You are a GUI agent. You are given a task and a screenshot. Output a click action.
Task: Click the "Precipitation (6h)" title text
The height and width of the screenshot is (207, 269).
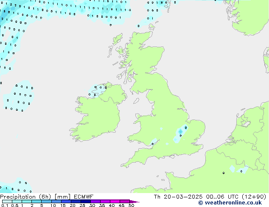(x=25, y=197)
